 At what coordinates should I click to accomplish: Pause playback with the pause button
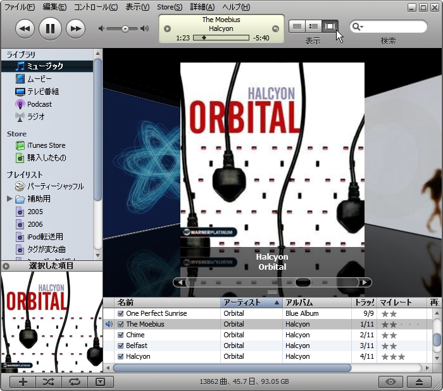pos(50,28)
